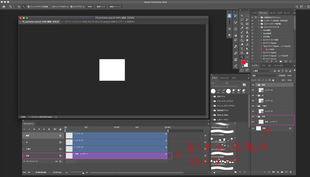The height and width of the screenshot is (177, 310).
Task: Open the Paragraph panel icon
Action: [229, 35]
